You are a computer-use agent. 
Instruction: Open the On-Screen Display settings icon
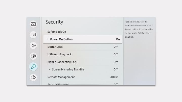click(33, 35)
